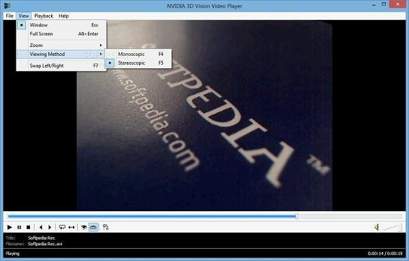Click the unplayed end of the seek bar
The image size is (409, 261).
coord(350,216)
